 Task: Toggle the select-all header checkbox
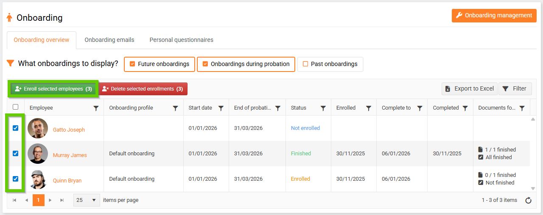coord(16,107)
